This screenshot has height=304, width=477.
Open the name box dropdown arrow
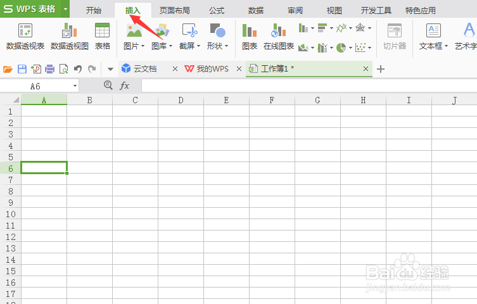point(75,86)
